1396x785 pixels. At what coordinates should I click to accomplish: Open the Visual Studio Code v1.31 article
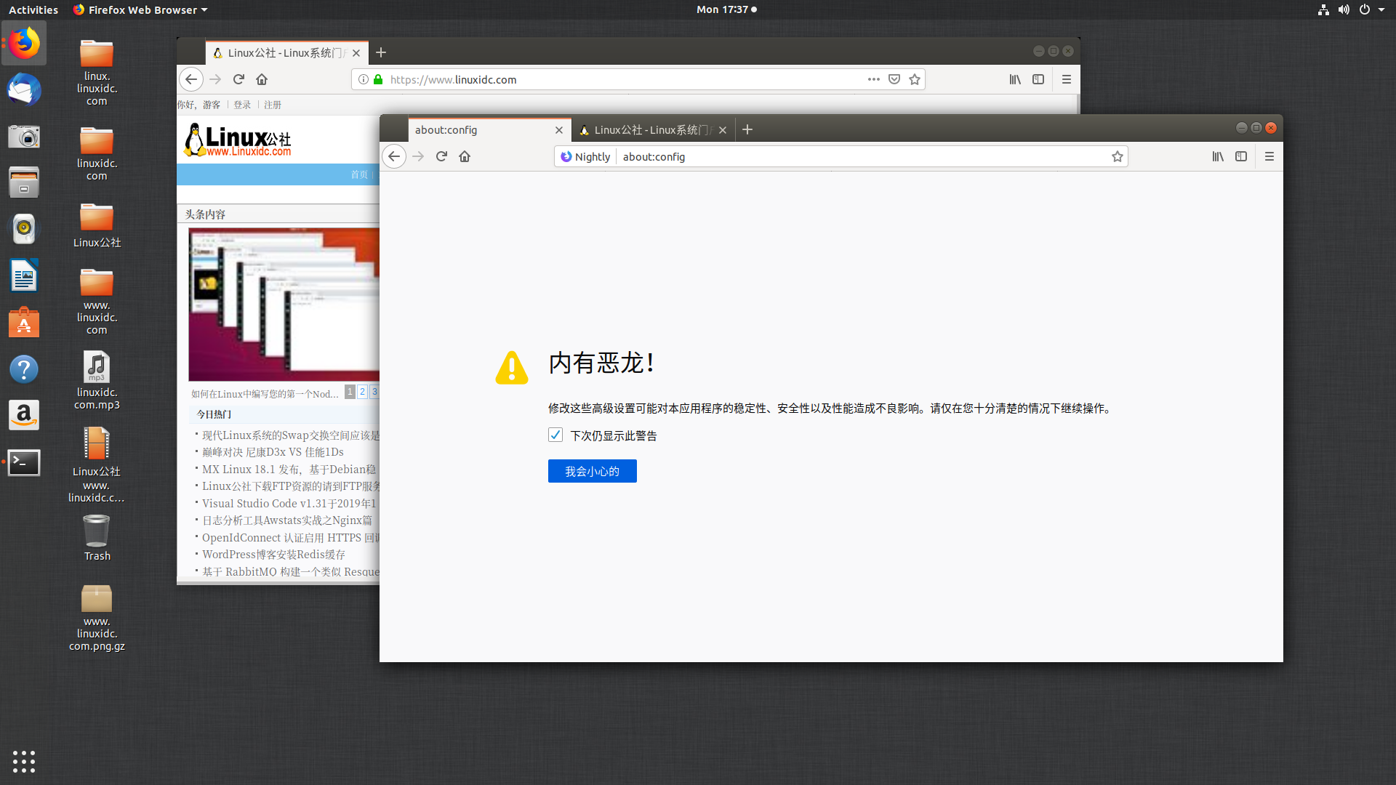(x=289, y=503)
